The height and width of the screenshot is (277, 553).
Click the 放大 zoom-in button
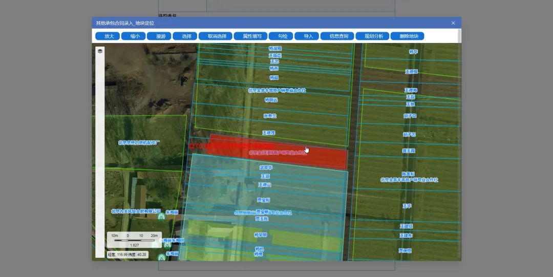[x=108, y=36]
